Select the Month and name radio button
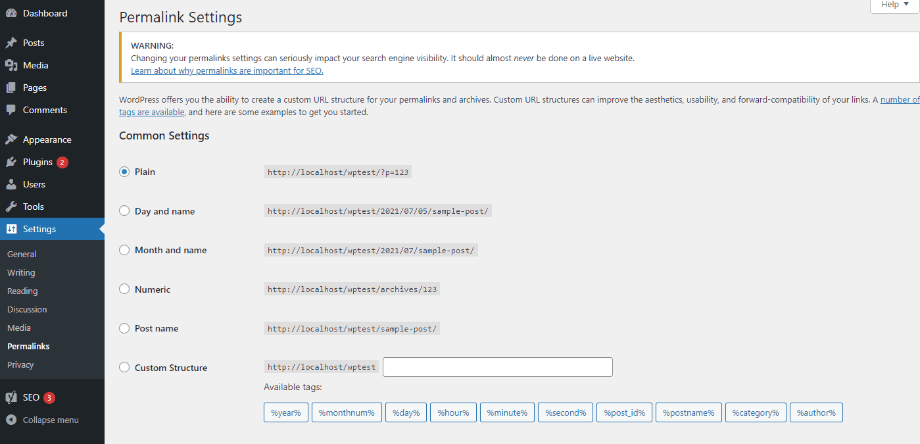920x444 pixels. coord(124,250)
